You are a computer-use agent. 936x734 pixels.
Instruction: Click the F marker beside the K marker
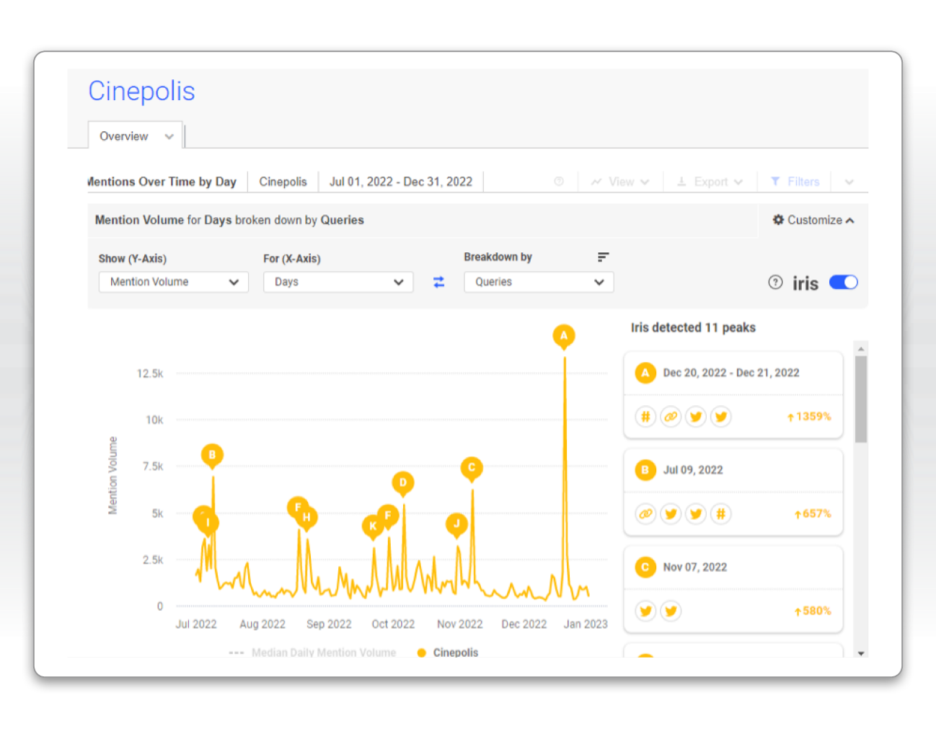coord(389,516)
